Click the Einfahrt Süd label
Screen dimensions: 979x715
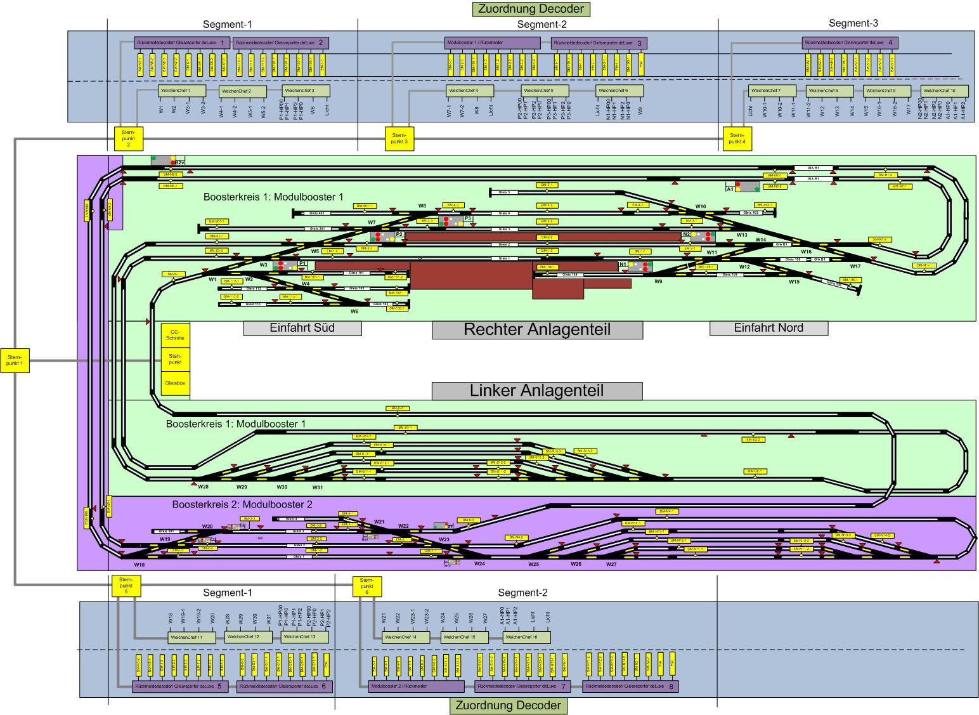tap(302, 328)
